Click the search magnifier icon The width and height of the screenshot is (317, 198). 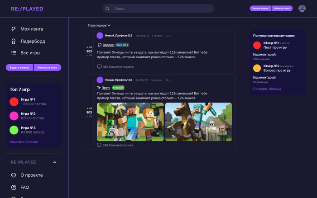pyautogui.click(x=108, y=9)
